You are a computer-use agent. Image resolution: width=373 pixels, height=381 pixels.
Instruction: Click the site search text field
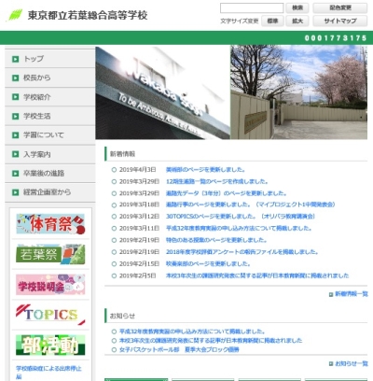pos(252,7)
